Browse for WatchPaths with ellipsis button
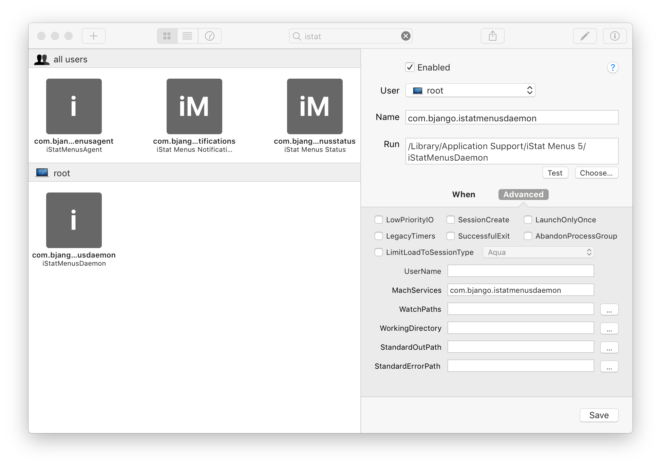This screenshot has height=467, width=661. pos(609,309)
